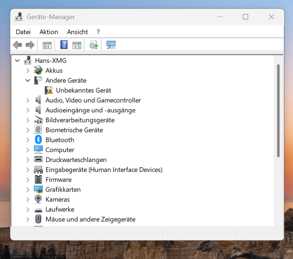This screenshot has height=259, width=293.
Task: Click the Back arrow toolbar icon
Action: [x=18, y=45]
